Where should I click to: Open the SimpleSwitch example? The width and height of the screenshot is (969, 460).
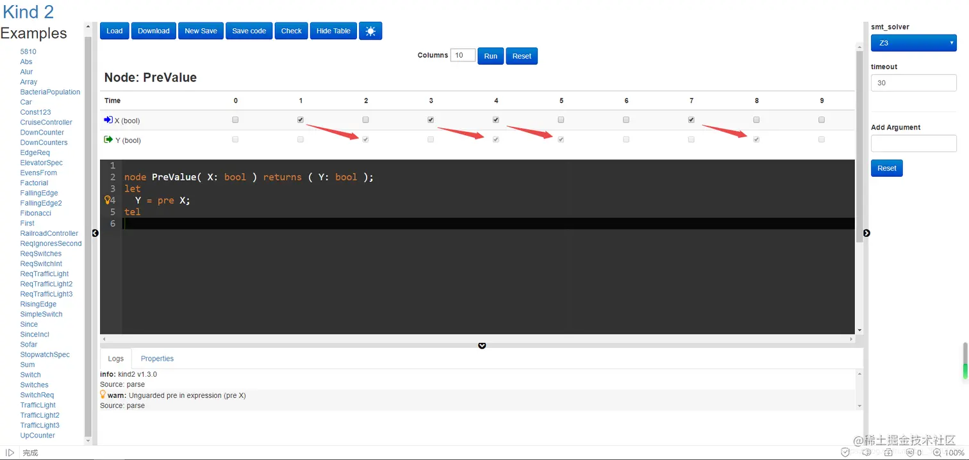[x=41, y=314]
